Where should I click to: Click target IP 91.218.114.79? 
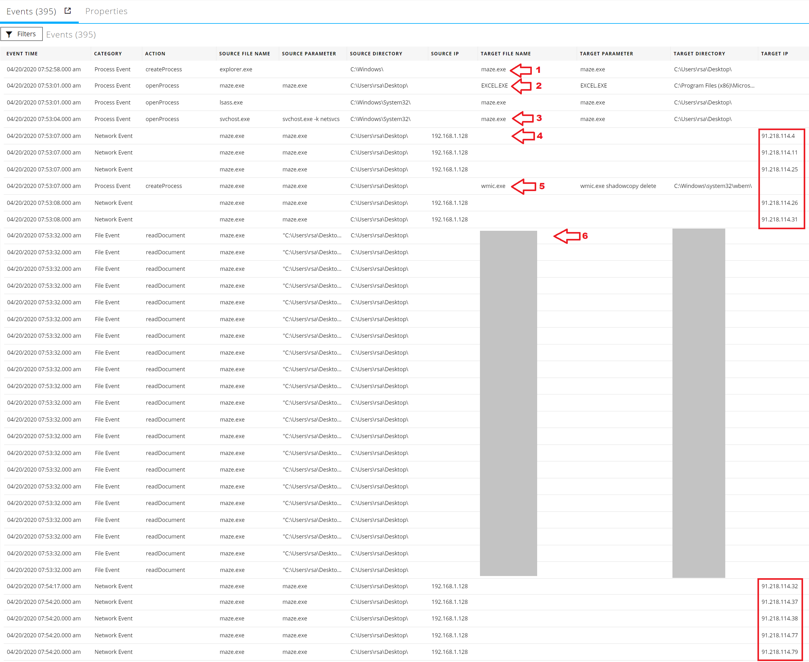(x=779, y=652)
